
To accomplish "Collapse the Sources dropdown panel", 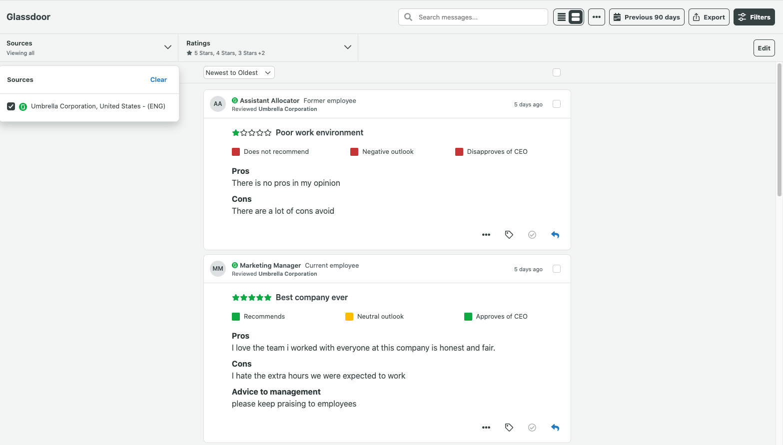I will click(x=167, y=47).
